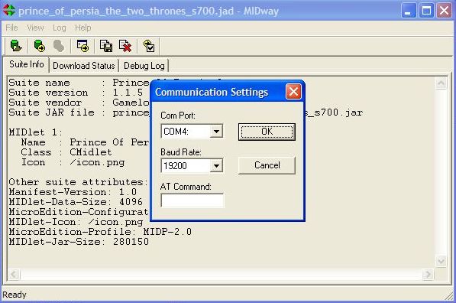456x303 pixels.
Task: Click the MIDway app icon in title bar
Action: 9,11
